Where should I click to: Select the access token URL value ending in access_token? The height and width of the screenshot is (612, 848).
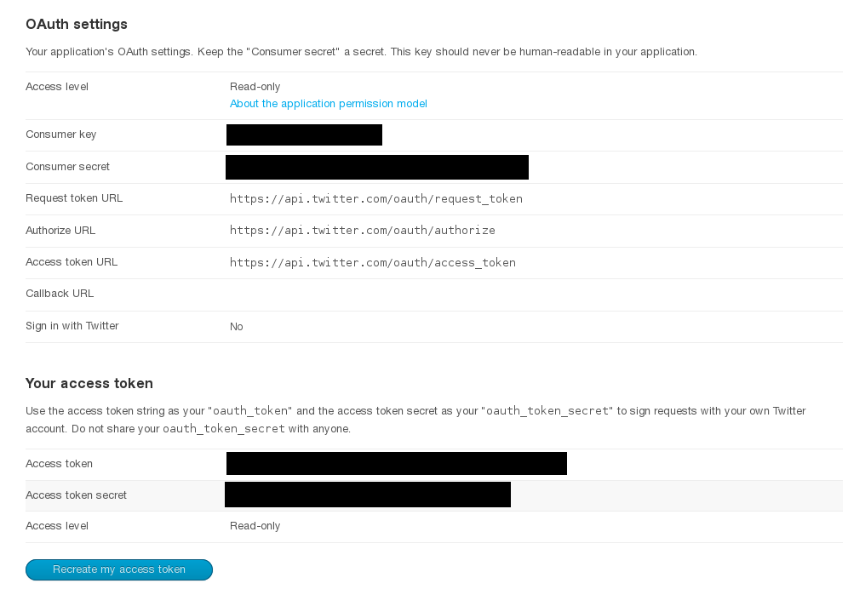coord(373,262)
